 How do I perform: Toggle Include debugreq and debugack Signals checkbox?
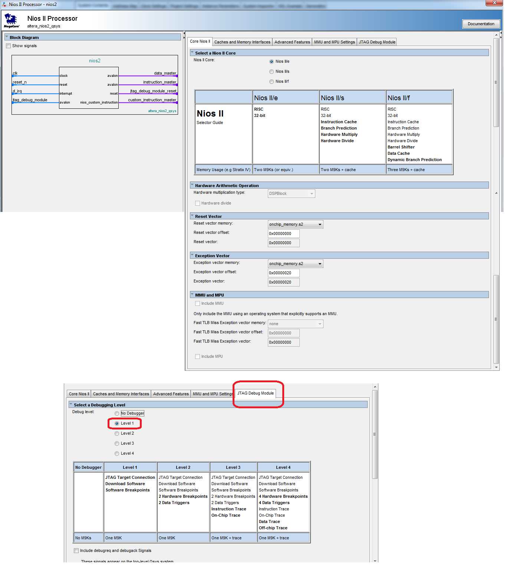pyautogui.click(x=76, y=551)
